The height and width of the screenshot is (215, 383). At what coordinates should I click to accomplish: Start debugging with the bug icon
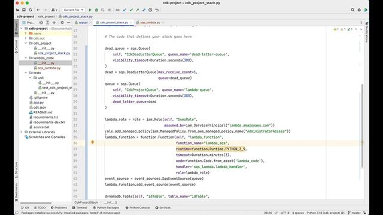coord(96,10)
